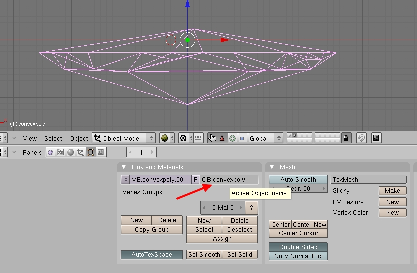417x273 pixels.
Task: Switch to the Shading context sphere icon
Action: tap(70, 152)
